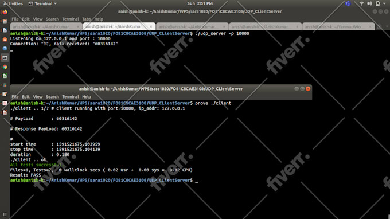
Task: Click the 'stop time : 1591521675.104139' line
Action: 55,150
